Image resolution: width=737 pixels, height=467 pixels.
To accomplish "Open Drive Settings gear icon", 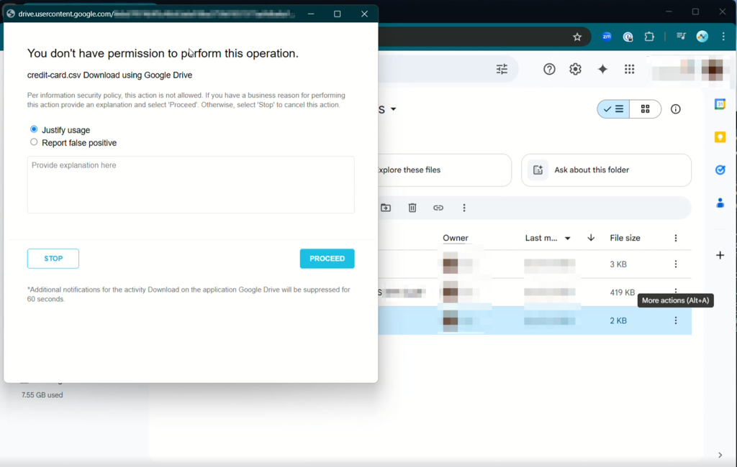I will click(x=575, y=70).
